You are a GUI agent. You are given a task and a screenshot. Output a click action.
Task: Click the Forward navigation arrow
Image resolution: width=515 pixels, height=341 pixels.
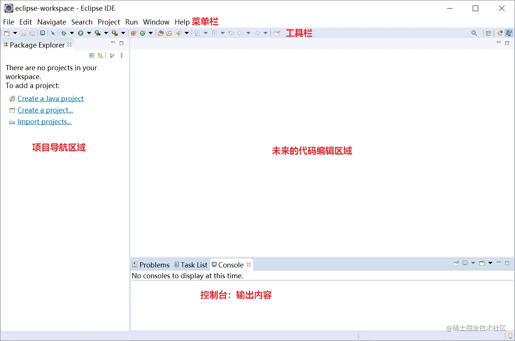click(x=257, y=33)
